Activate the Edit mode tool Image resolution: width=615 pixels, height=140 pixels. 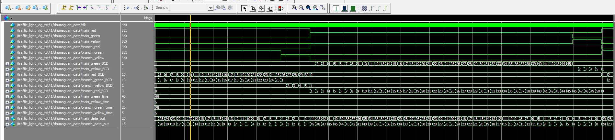270,8
